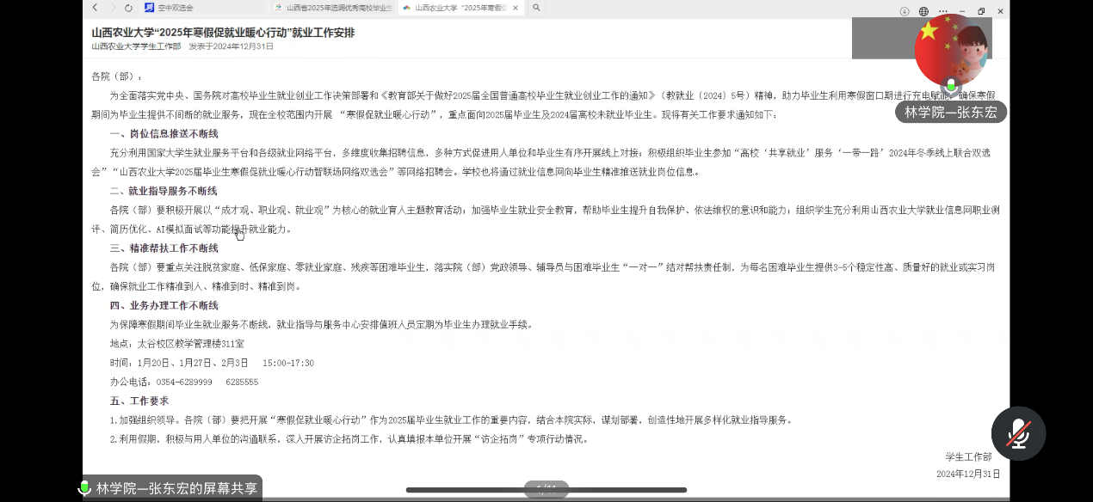Click the line starting 1.加强组织领导
The image size is (1093, 502).
coord(451,419)
